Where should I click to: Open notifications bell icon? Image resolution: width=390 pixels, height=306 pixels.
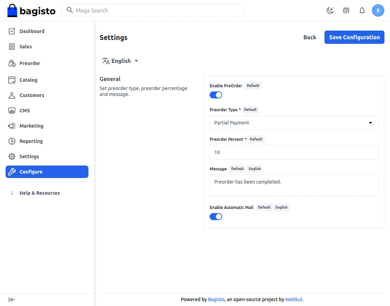click(x=362, y=10)
